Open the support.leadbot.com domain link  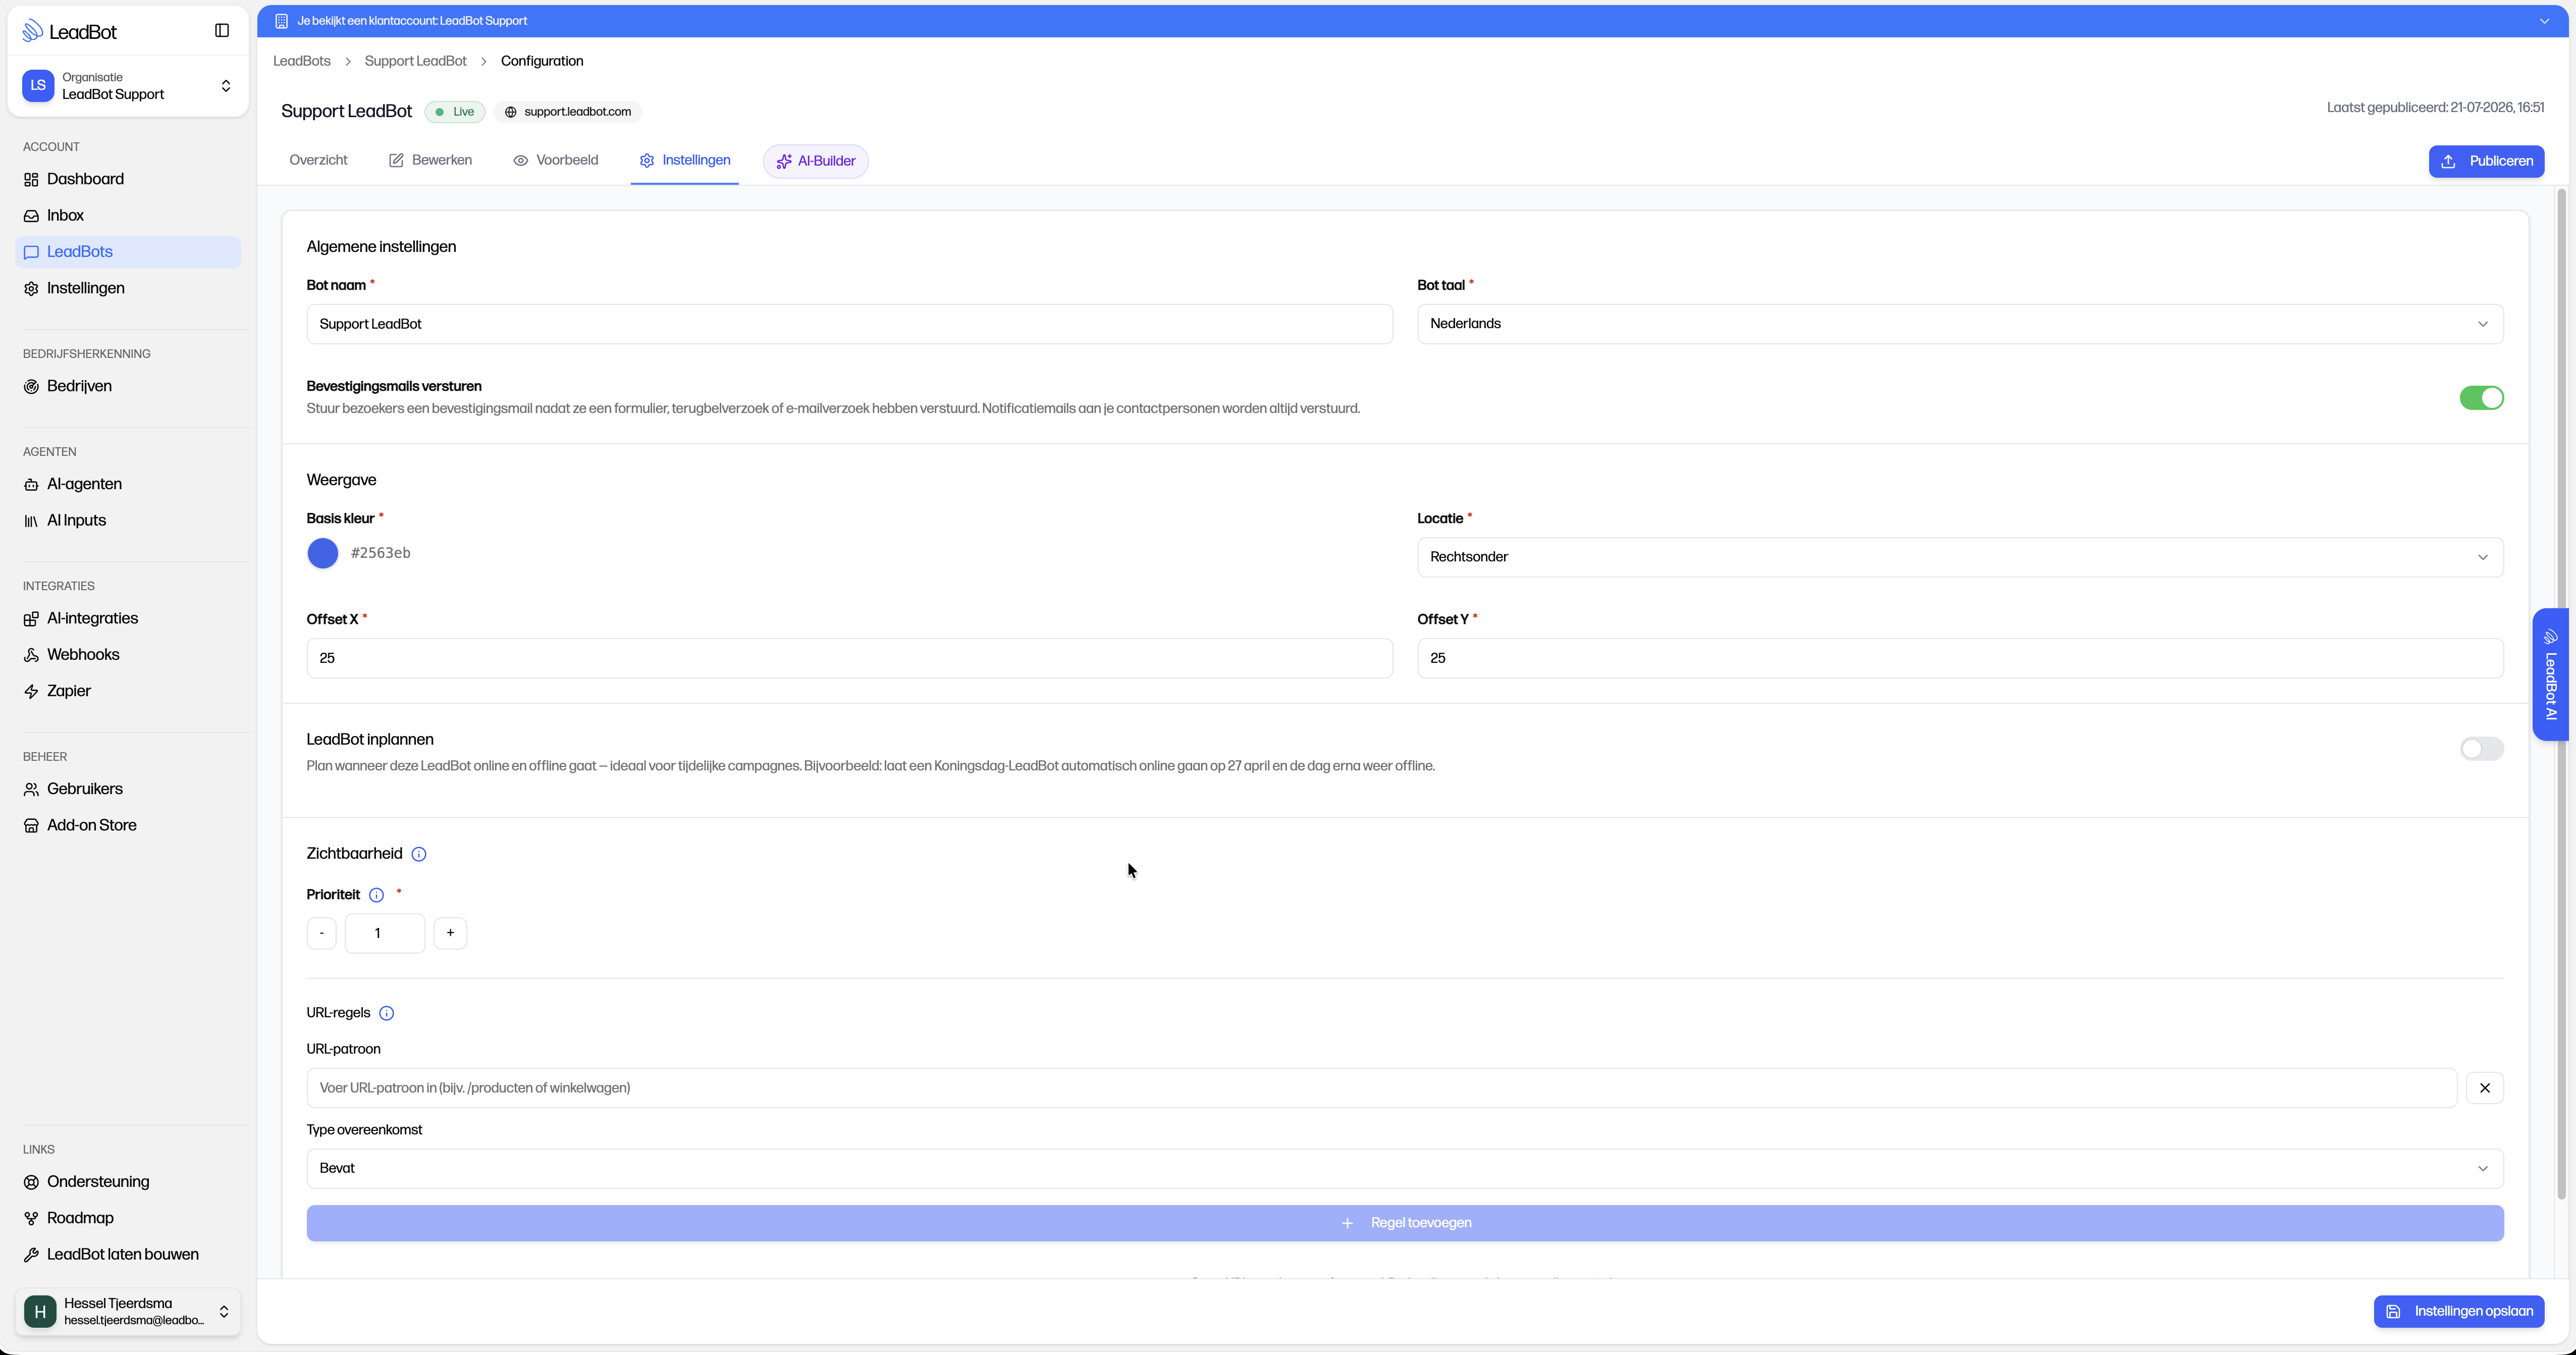568,112
